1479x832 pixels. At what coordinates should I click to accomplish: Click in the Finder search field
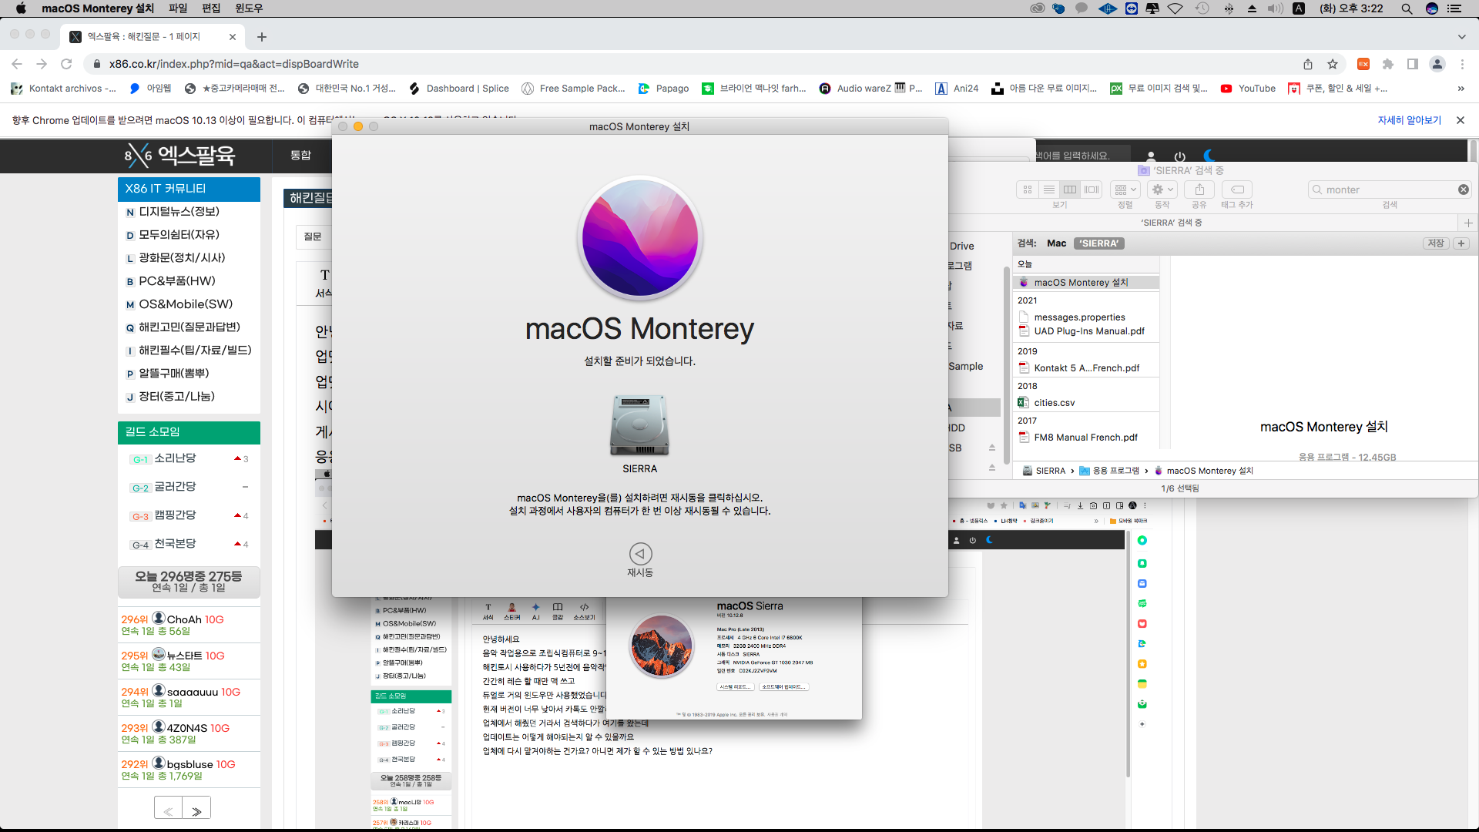click(x=1390, y=190)
